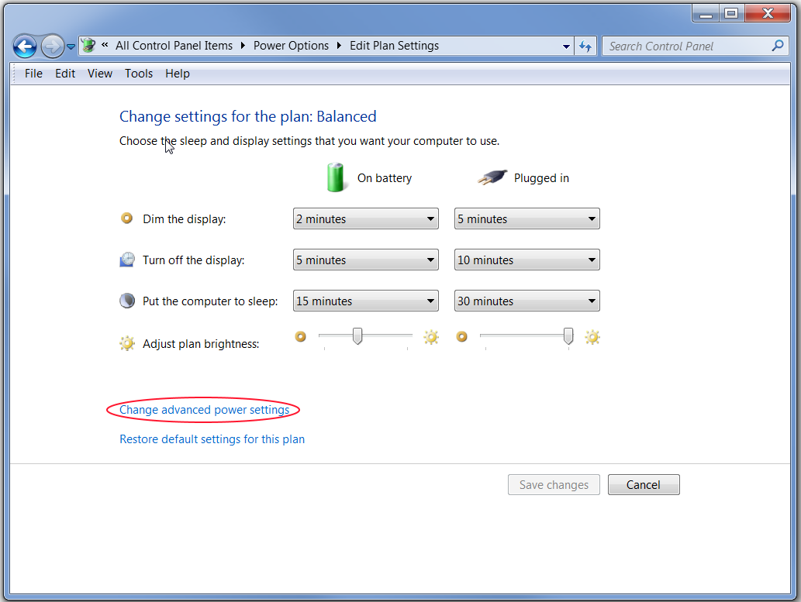
Task: Click the Plugged in power plug icon
Action: [492, 176]
